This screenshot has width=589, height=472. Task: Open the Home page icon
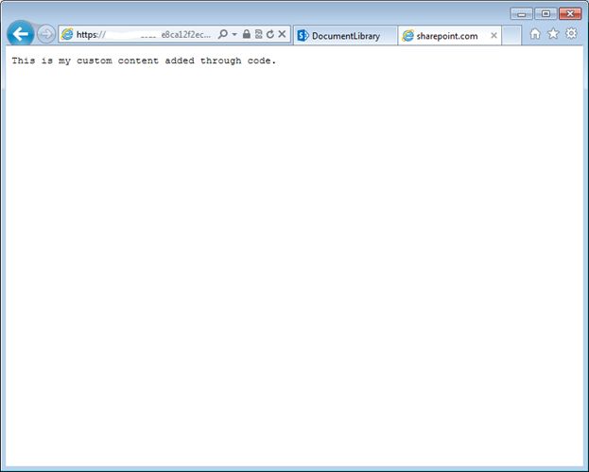pos(535,34)
